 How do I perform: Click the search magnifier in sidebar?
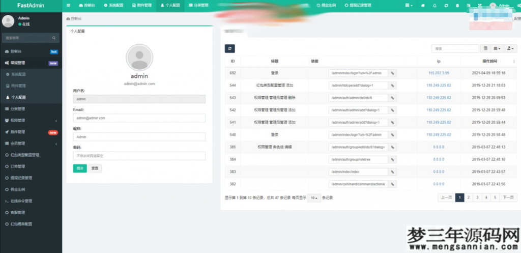tap(54, 38)
